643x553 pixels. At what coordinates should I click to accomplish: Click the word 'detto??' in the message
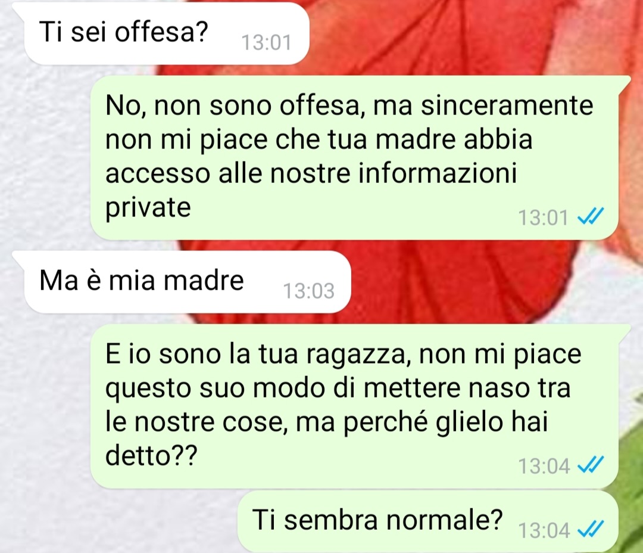click(x=151, y=455)
